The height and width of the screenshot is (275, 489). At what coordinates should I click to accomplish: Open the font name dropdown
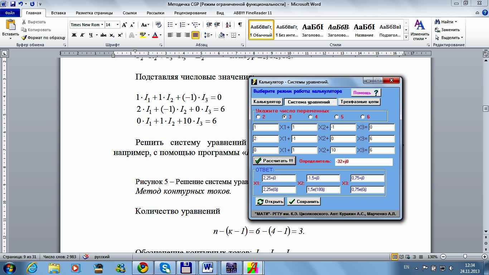[x=102, y=25]
